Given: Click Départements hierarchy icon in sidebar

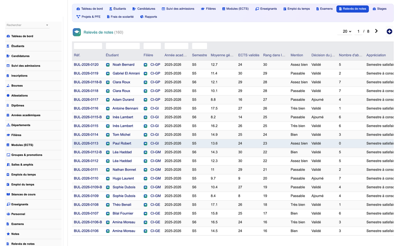Looking at the screenshot, I should point(8,125).
